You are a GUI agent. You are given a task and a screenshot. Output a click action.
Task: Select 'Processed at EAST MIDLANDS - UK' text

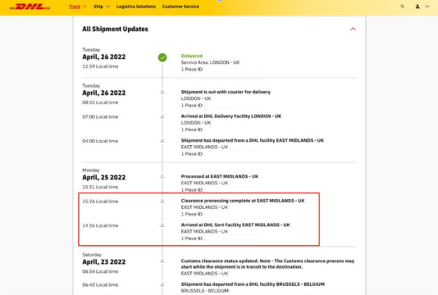point(220,176)
